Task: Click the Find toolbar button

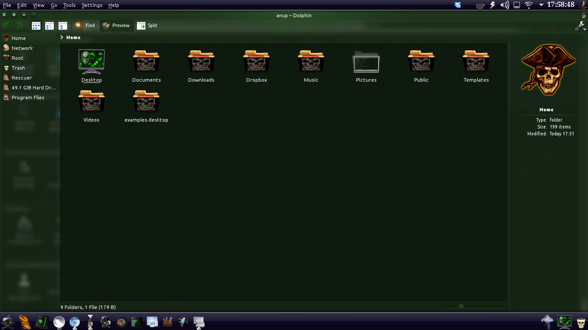Action: [85, 26]
